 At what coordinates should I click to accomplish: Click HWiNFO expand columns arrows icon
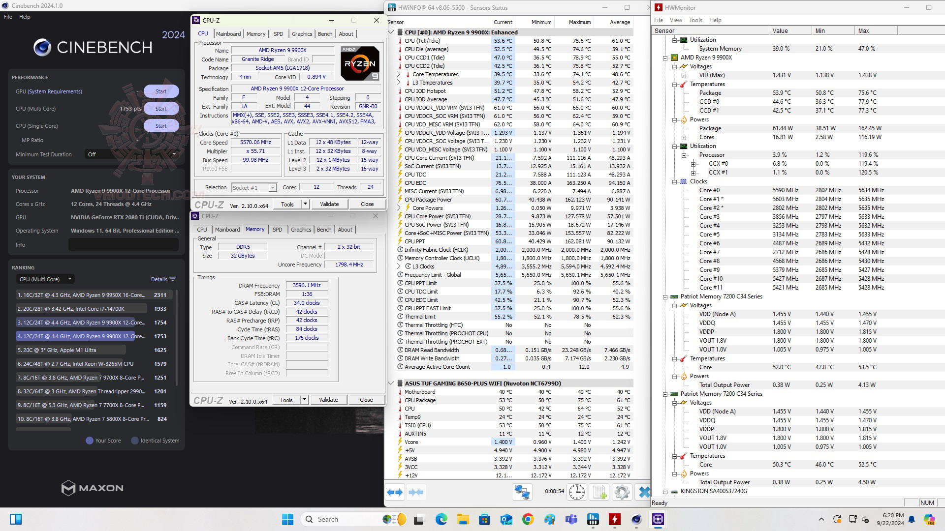395,492
